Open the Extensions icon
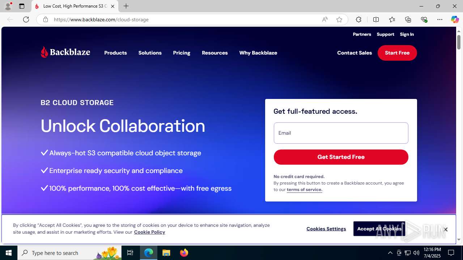 click(358, 19)
